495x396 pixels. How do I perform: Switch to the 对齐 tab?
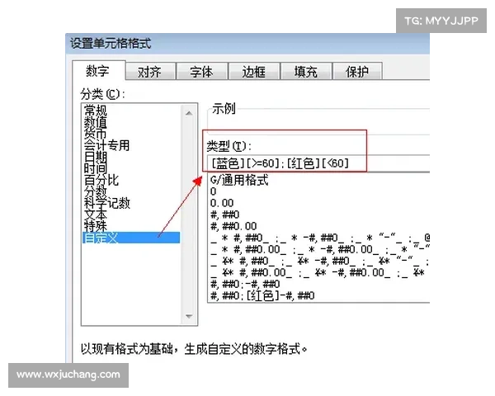(148, 72)
